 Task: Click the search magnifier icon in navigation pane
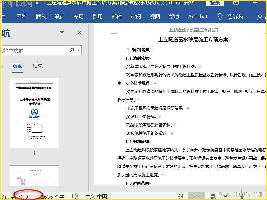[x=72, y=50]
